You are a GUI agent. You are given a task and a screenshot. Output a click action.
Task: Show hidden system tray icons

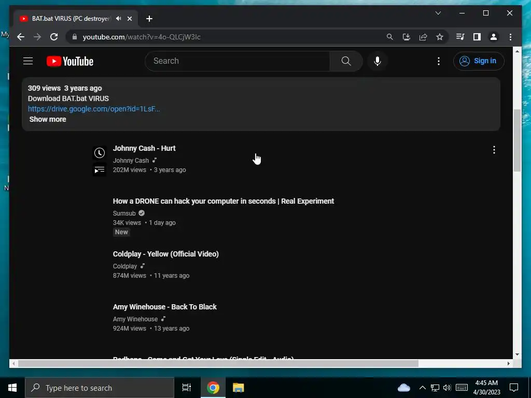422,388
